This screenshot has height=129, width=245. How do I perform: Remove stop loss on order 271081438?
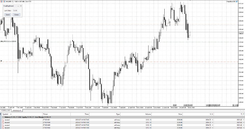point(213,125)
